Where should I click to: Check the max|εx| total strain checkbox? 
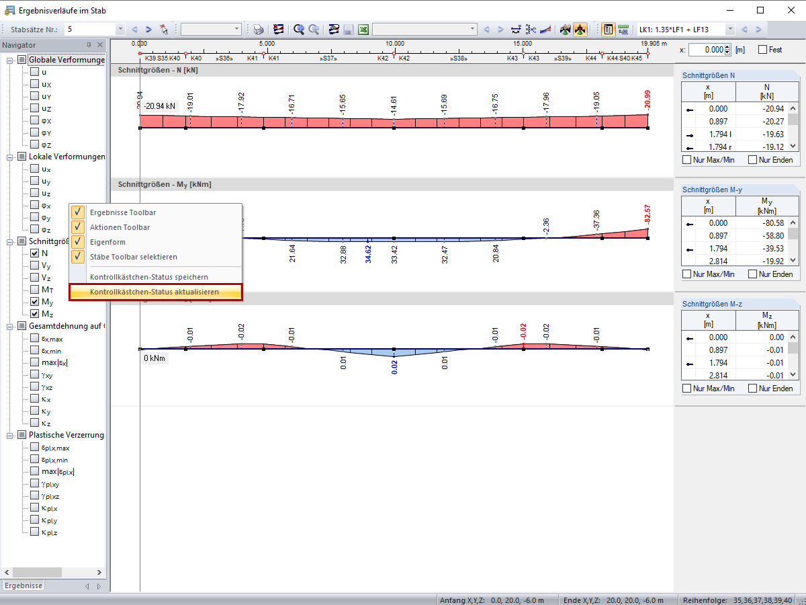point(34,362)
